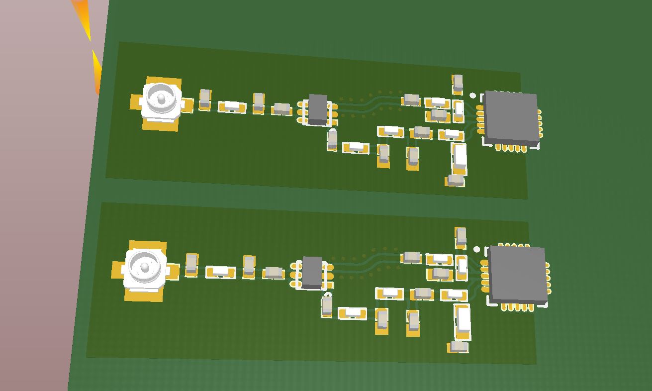Click the large square QFN chip on lower board
Image resolution: width=652 pixels, height=391 pixels.
tap(518, 274)
